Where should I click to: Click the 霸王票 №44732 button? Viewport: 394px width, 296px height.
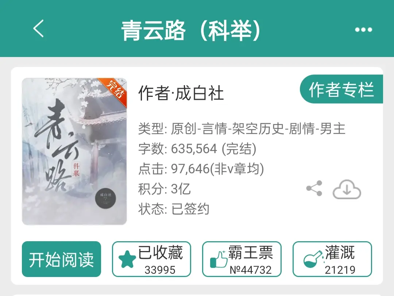click(242, 259)
